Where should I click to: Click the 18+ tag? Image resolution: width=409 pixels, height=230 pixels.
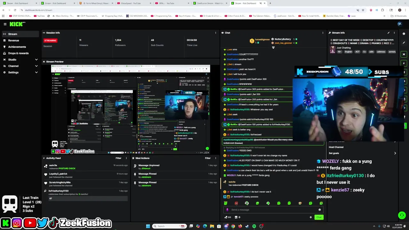coord(340,52)
